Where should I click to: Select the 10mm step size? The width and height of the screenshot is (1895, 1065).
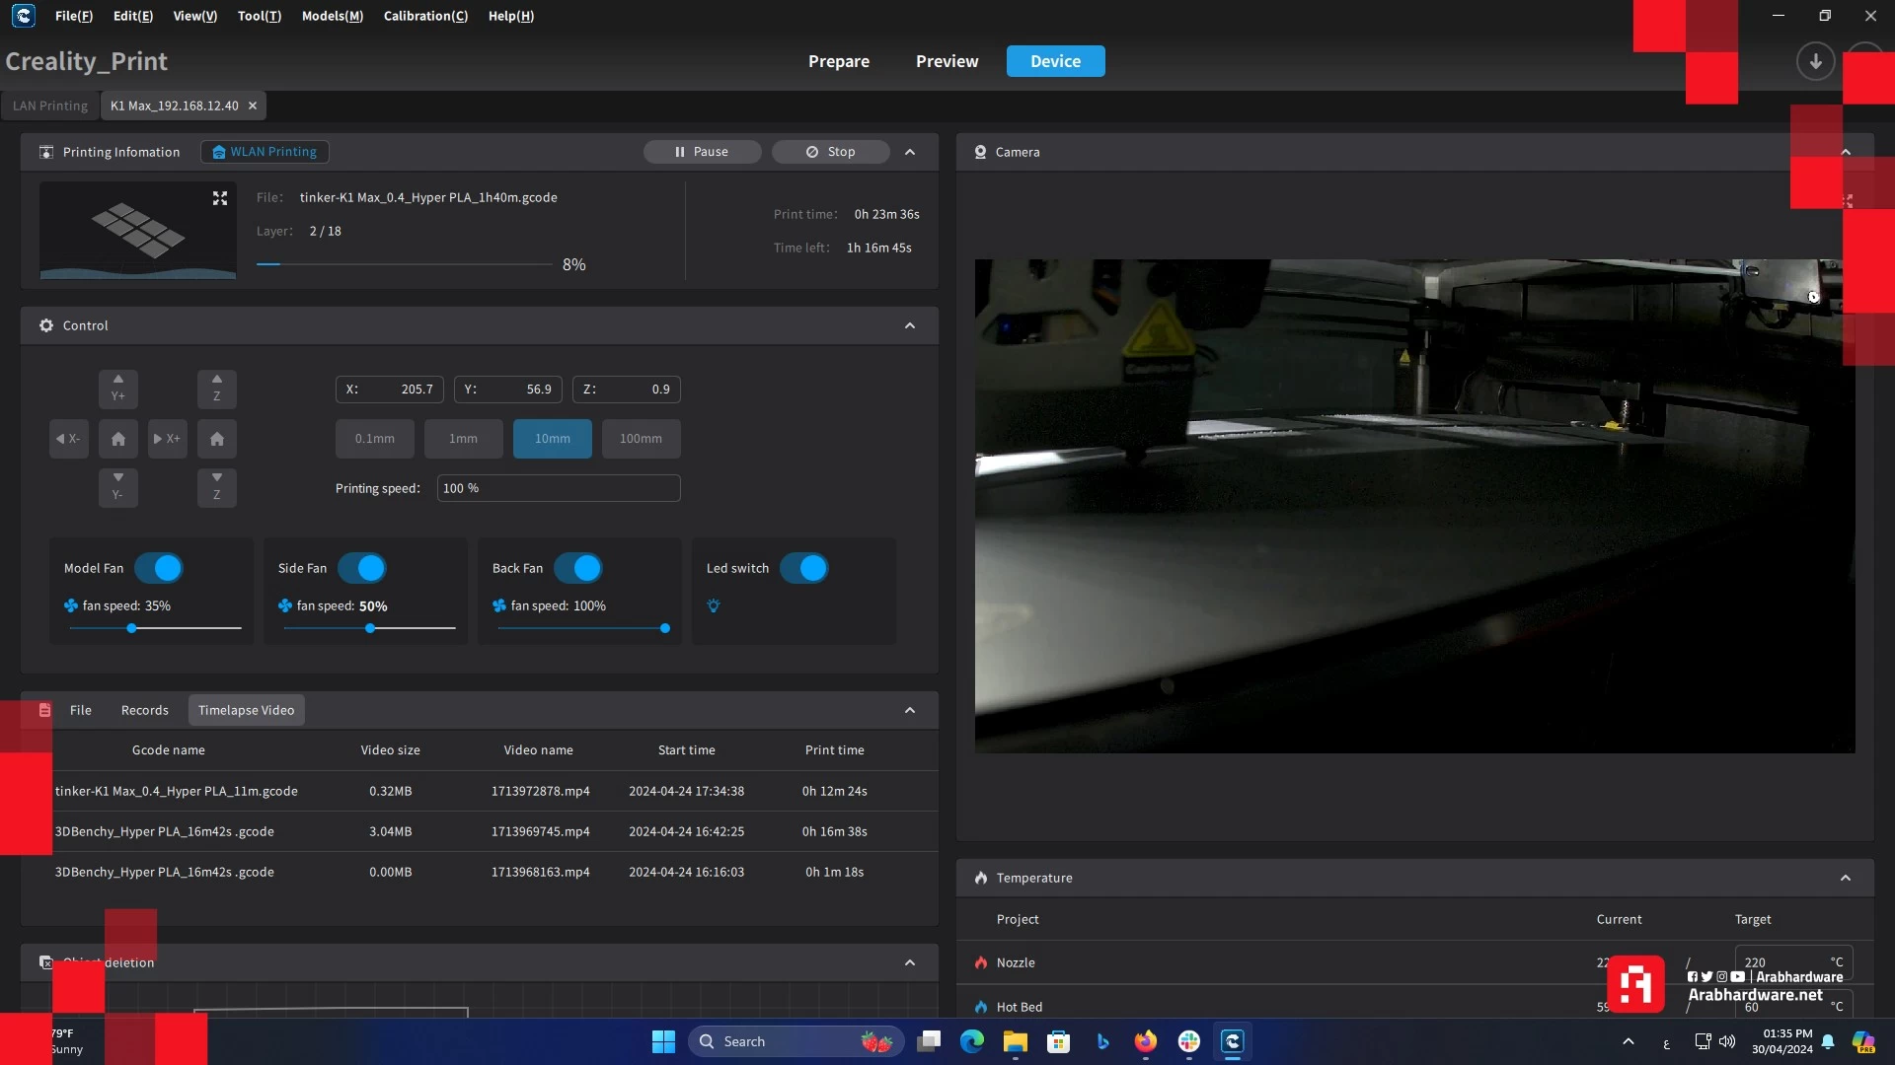coord(553,439)
